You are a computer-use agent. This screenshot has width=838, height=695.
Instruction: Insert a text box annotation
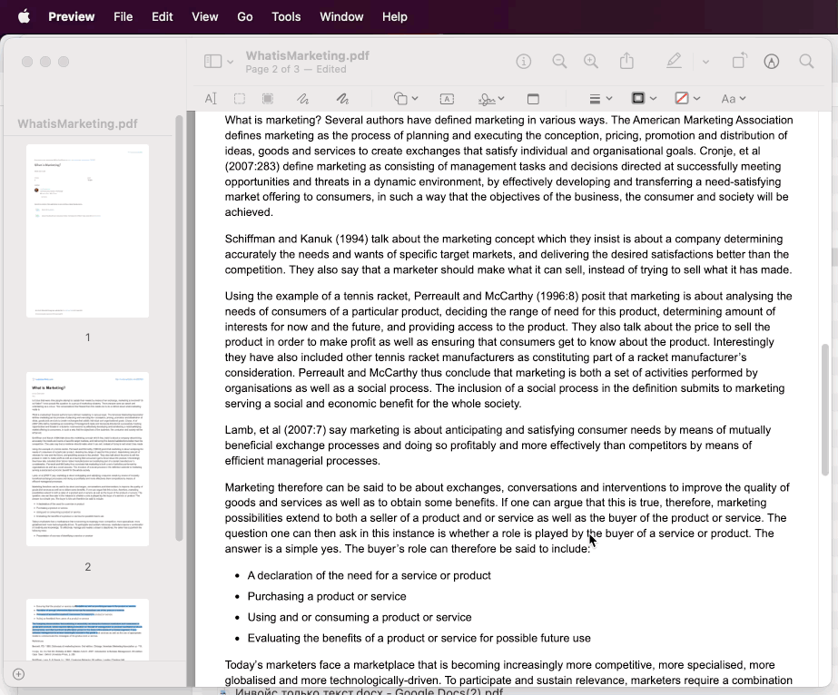click(447, 99)
